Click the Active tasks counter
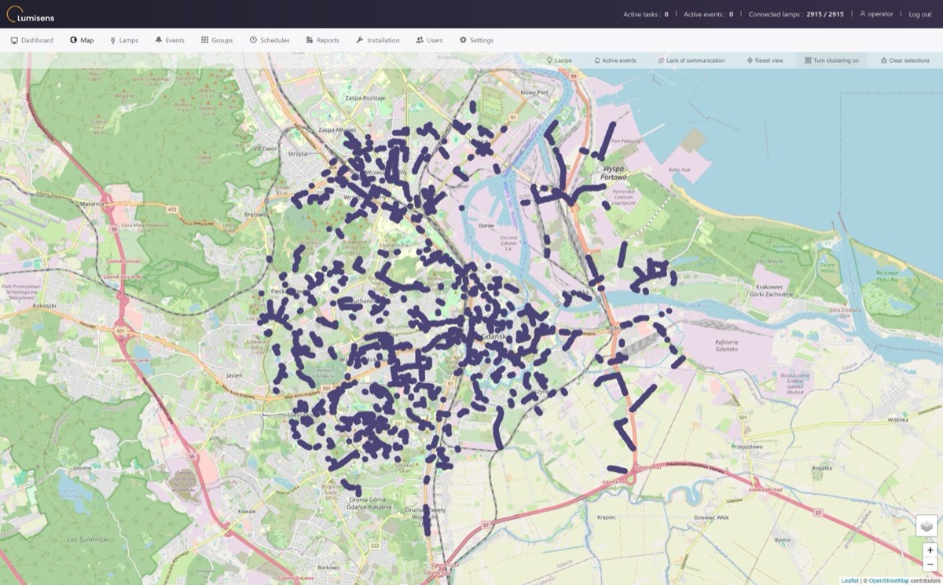The width and height of the screenshot is (943, 585). point(646,14)
